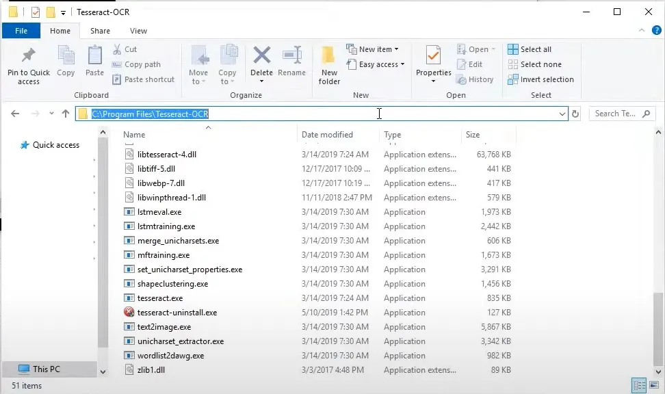Click the Copy icon in Clipboard group
The image size is (665, 394).
tap(66, 55)
